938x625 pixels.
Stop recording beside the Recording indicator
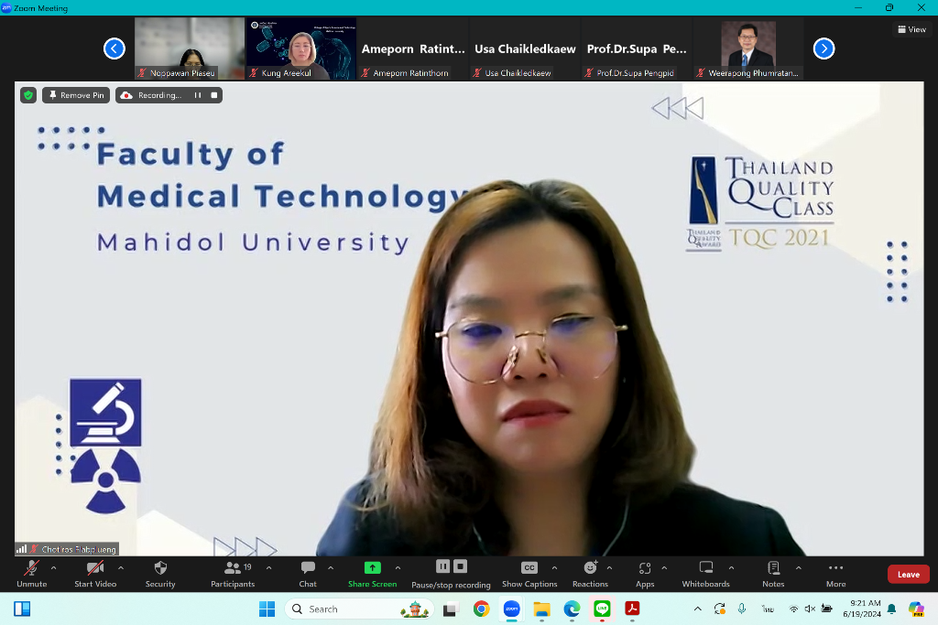pos(214,95)
